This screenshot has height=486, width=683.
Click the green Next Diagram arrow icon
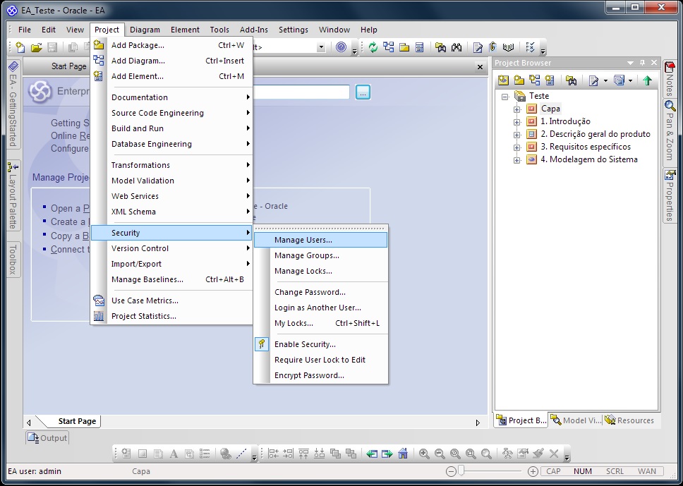point(387,454)
